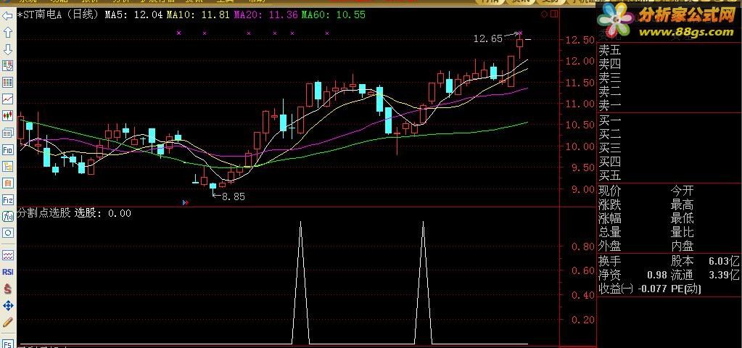Image resolution: width=742 pixels, height=348 pixels.
Task: Go to the next stock with the down arrow
Action: point(7,49)
